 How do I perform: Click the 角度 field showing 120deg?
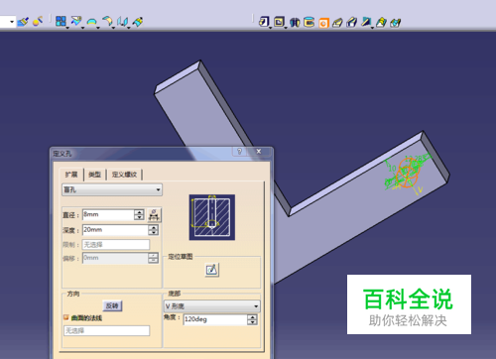coord(215,319)
